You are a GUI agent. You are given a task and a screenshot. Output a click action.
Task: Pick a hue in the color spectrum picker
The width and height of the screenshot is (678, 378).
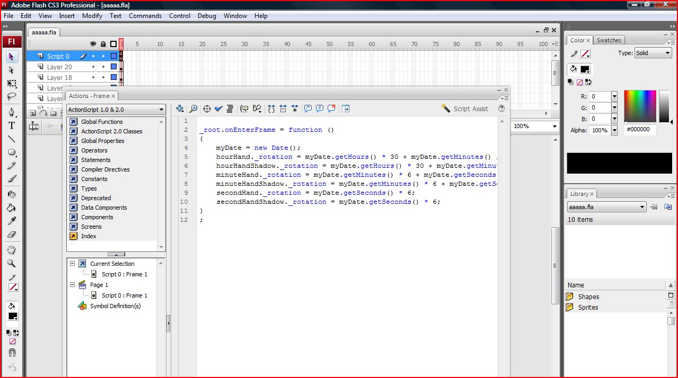click(x=640, y=106)
